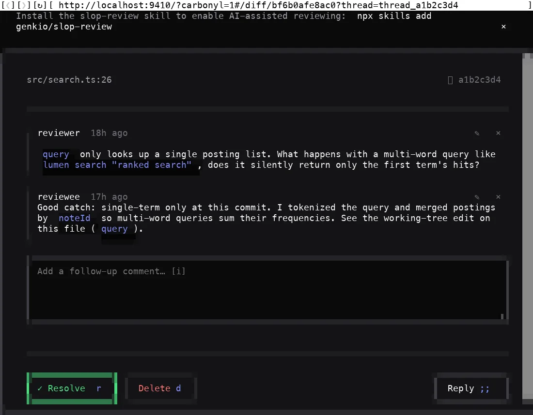Screen dimensions: 533x415
Task: Click the 'query' code in reviewer comment
Action: click(x=56, y=154)
